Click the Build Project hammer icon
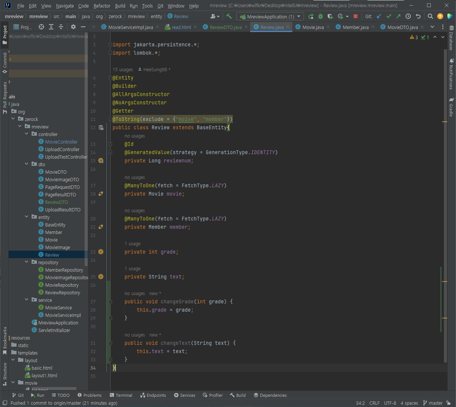Image resolution: width=456 pixels, height=407 pixels. click(229, 16)
